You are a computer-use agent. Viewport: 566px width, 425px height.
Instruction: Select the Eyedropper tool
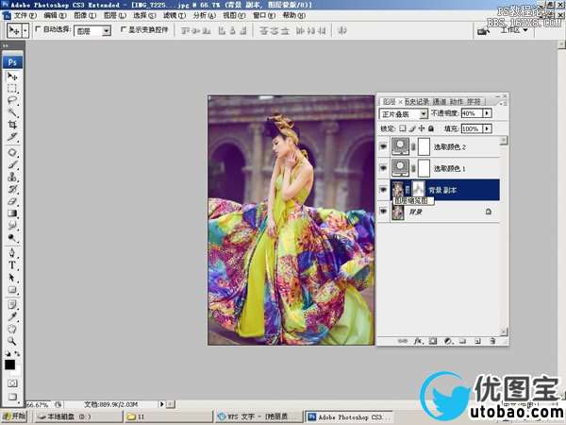pos(12,317)
